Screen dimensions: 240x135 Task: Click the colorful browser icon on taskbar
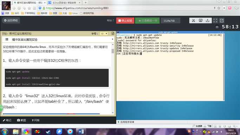tap(26, 132)
